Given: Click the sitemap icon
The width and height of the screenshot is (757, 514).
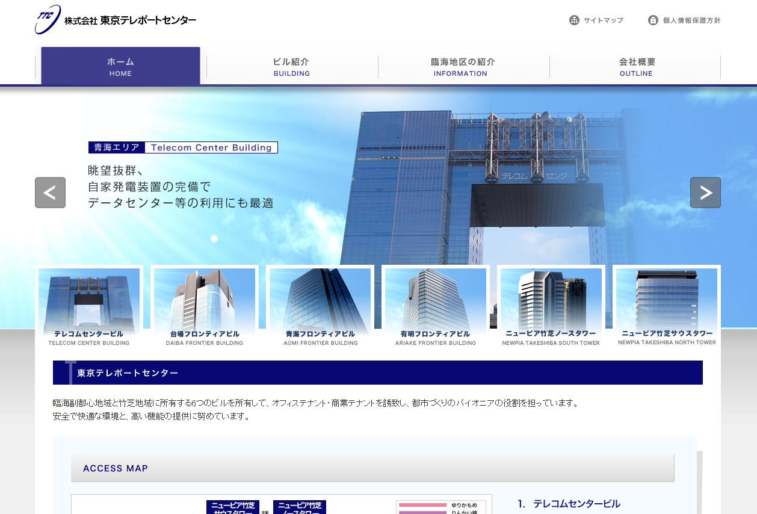Looking at the screenshot, I should (x=574, y=20).
